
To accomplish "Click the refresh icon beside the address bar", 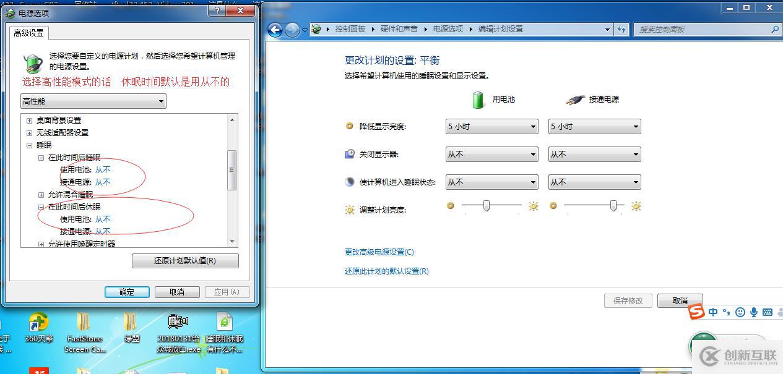I will [621, 29].
